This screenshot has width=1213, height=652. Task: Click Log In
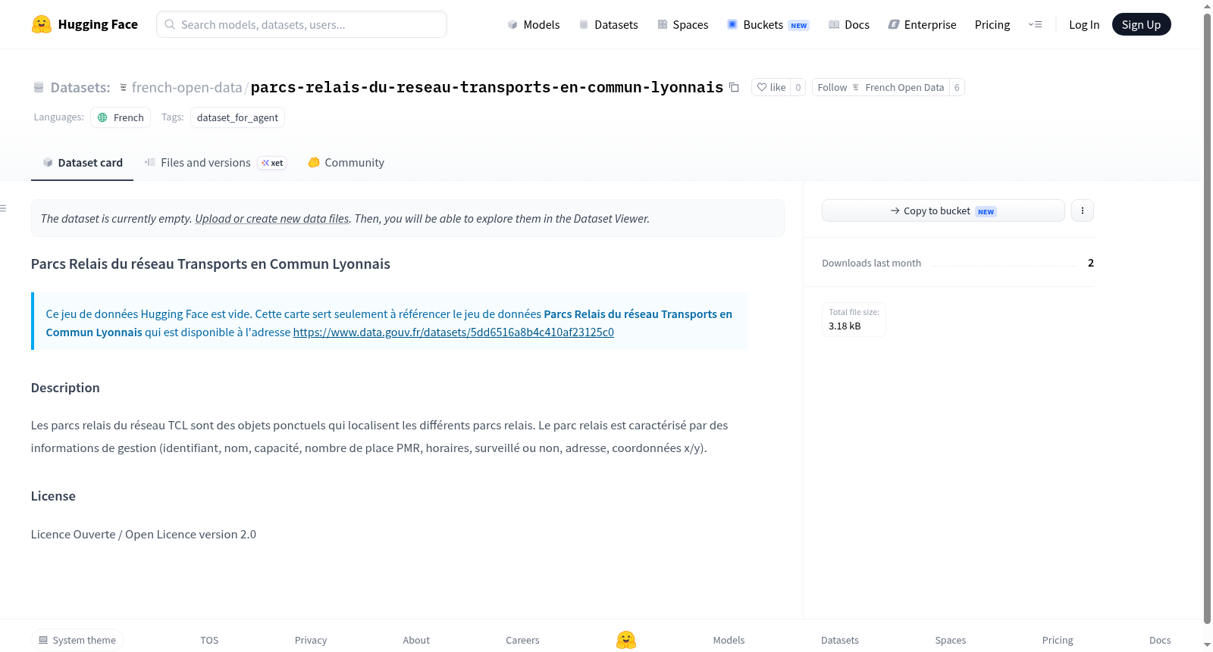click(x=1084, y=24)
